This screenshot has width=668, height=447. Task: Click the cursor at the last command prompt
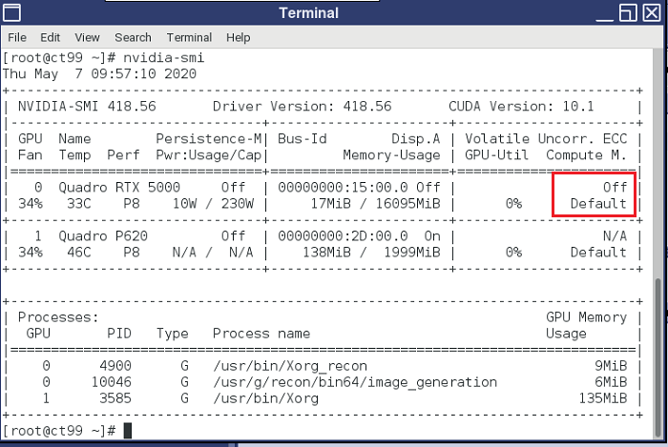[128, 431]
